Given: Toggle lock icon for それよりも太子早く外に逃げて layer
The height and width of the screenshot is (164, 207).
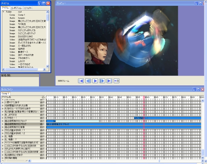Looking at the screenshot, I should pos(43,149).
